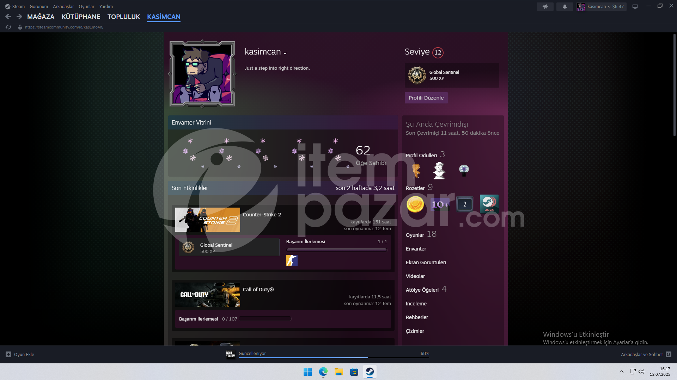Click Profili Düzenle button
The image size is (677, 380).
pos(426,98)
